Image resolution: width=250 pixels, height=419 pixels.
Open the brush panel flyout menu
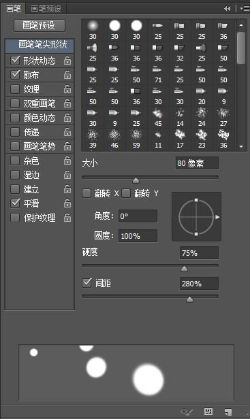pos(245,9)
